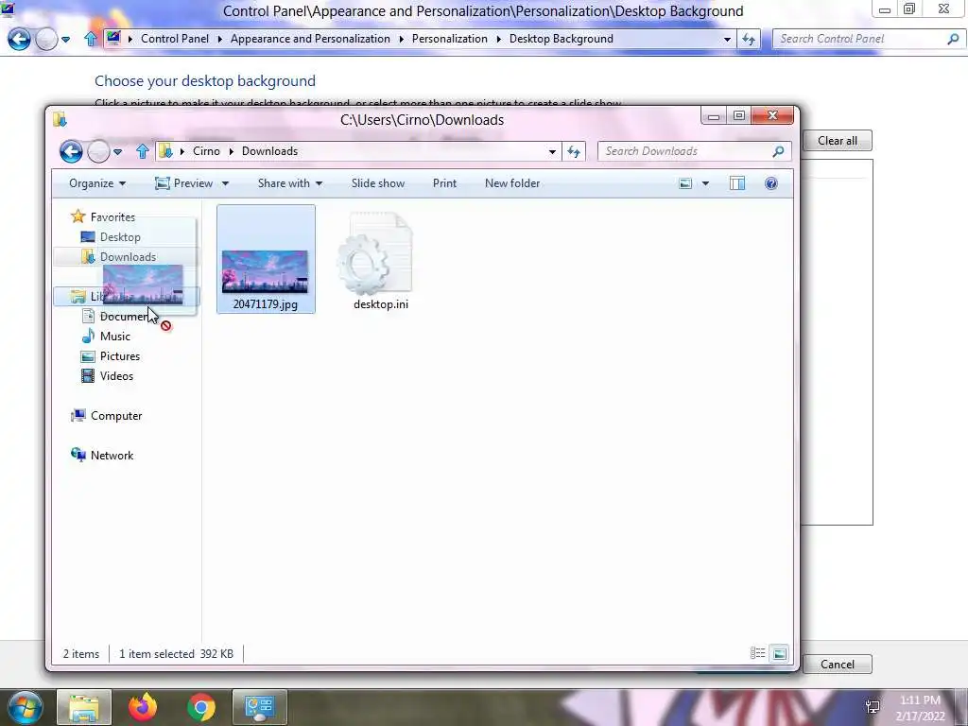Click Desktop Background breadcrumb segment

tap(562, 39)
